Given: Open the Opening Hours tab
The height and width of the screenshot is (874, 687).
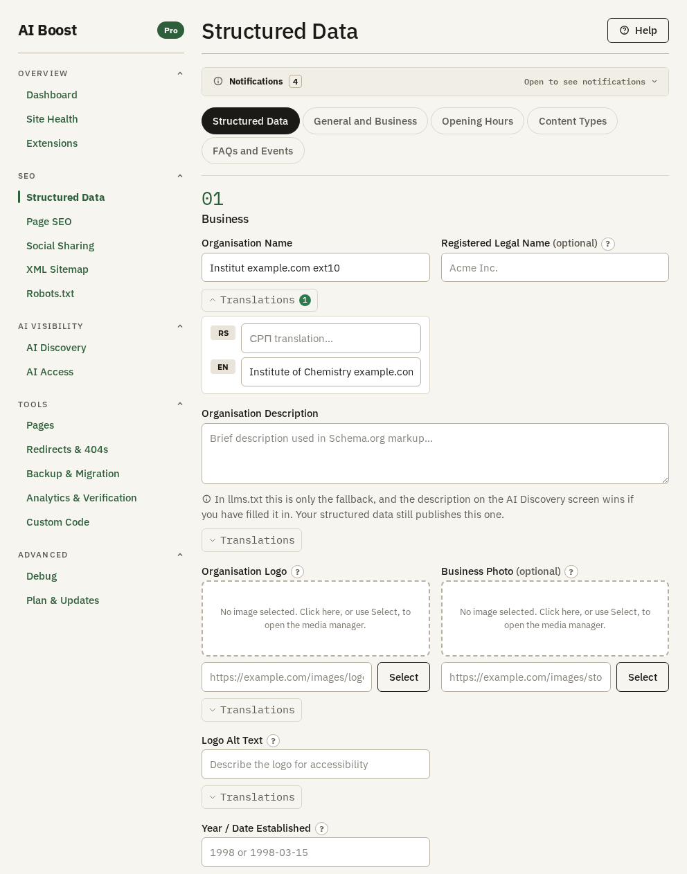Looking at the screenshot, I should pos(477,121).
